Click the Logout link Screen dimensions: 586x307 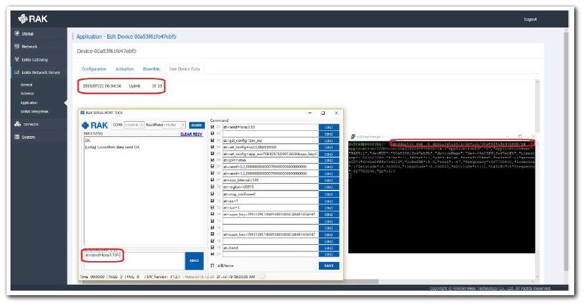click(530, 19)
